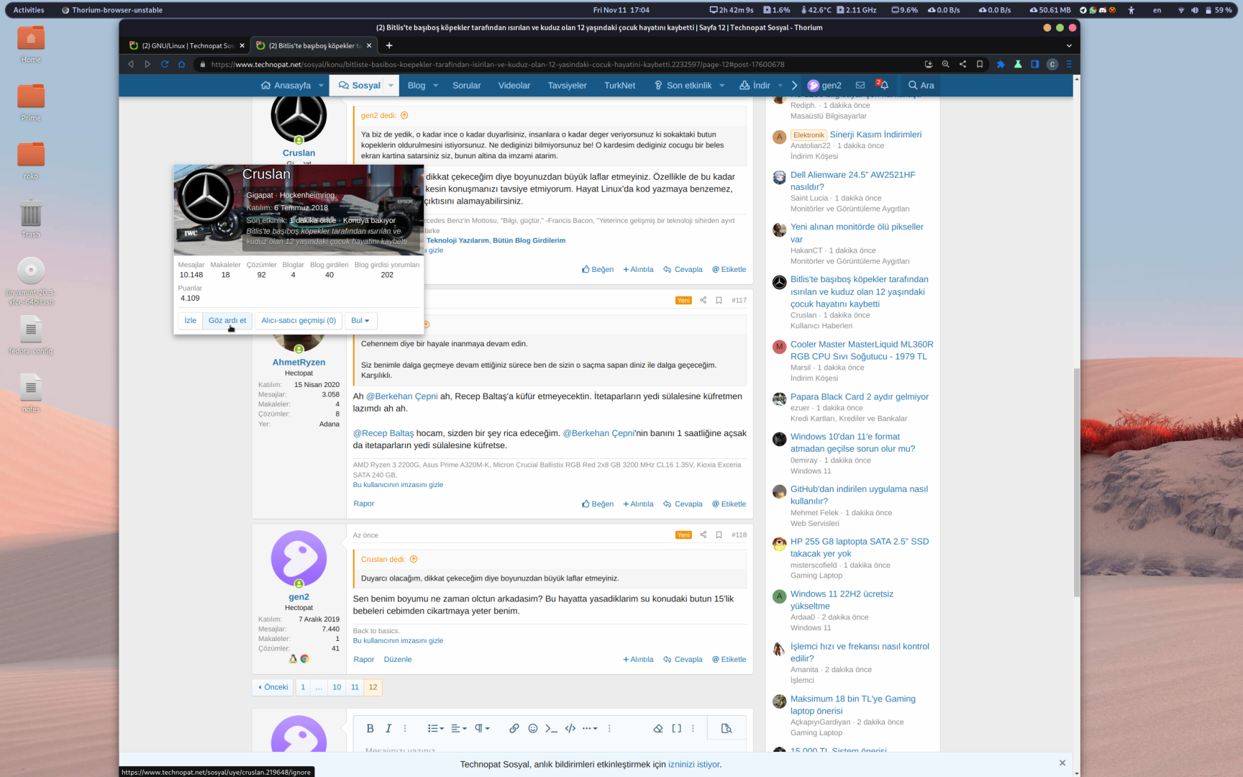The height and width of the screenshot is (777, 1243).
Task: Open the volume indicator in top bar
Action: click(x=1195, y=10)
